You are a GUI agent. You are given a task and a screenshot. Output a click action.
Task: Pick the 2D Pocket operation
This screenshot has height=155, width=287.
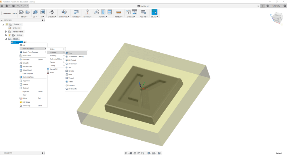click(72, 60)
